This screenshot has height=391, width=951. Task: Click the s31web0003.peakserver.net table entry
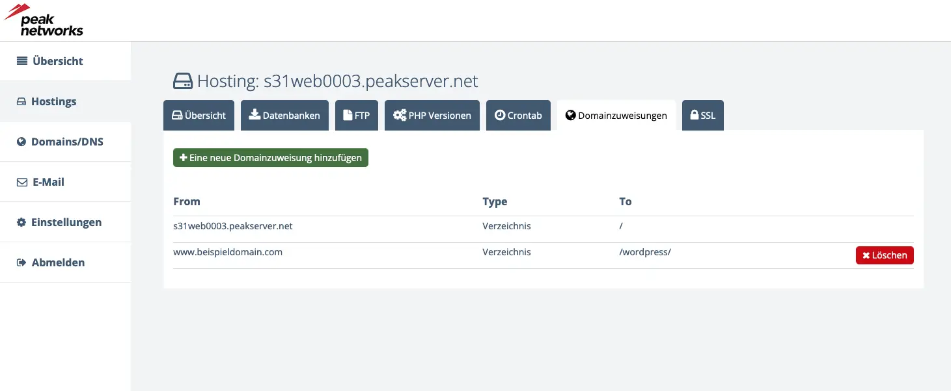(x=233, y=226)
